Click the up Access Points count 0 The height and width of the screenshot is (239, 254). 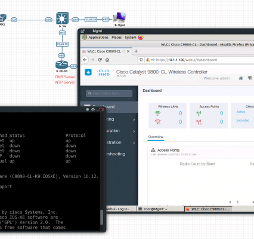pos(221,114)
